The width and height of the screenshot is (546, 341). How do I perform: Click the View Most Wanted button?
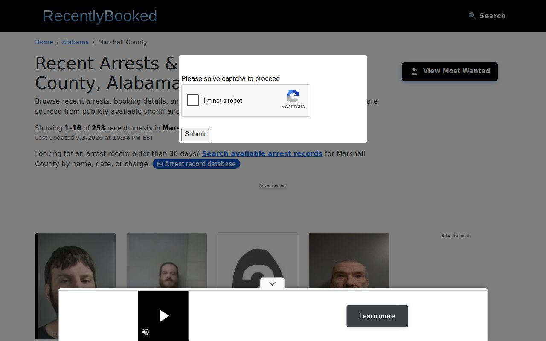(450, 71)
